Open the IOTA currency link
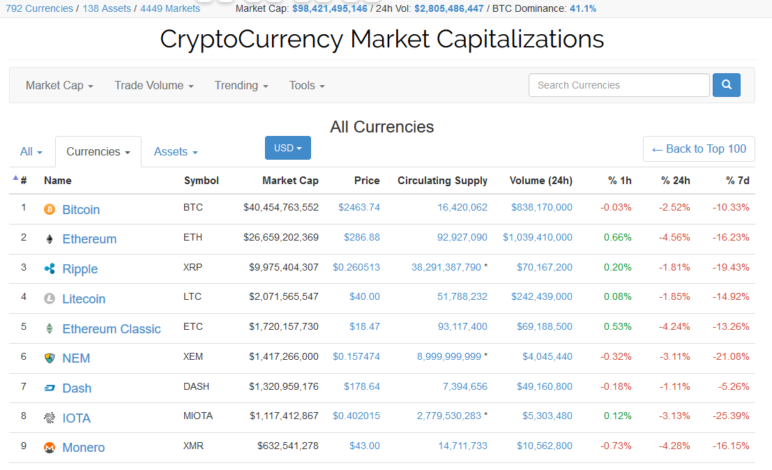The height and width of the screenshot is (470, 772). click(76, 418)
